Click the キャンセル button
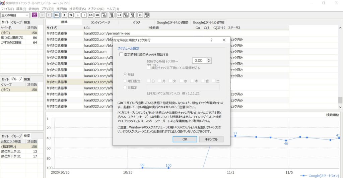Screen dimensions: 343x178 click(211, 139)
